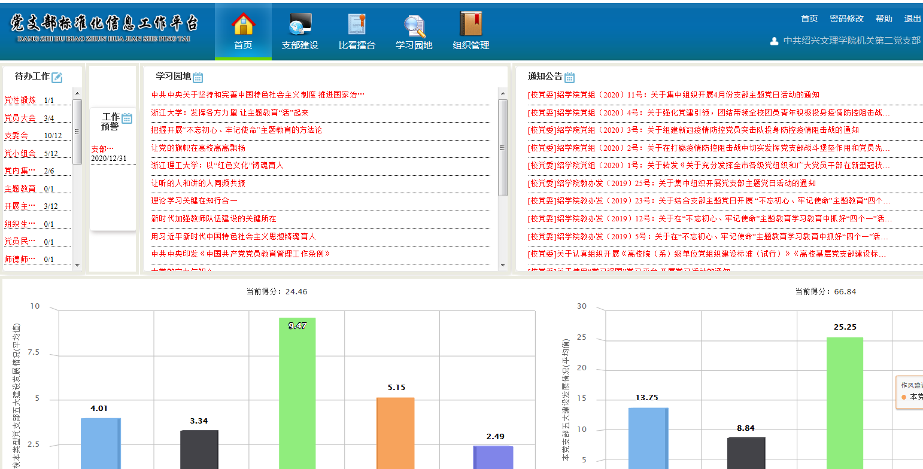Click calendar icon beside 学习园地 heading
The width and height of the screenshot is (923, 469).
tap(198, 77)
